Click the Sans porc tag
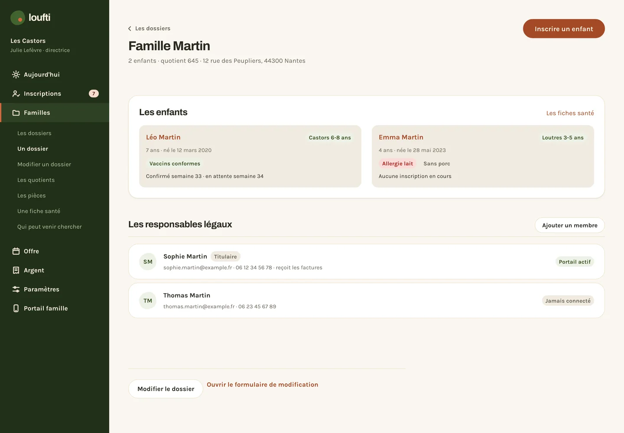Image resolution: width=624 pixels, height=433 pixels. click(x=437, y=164)
